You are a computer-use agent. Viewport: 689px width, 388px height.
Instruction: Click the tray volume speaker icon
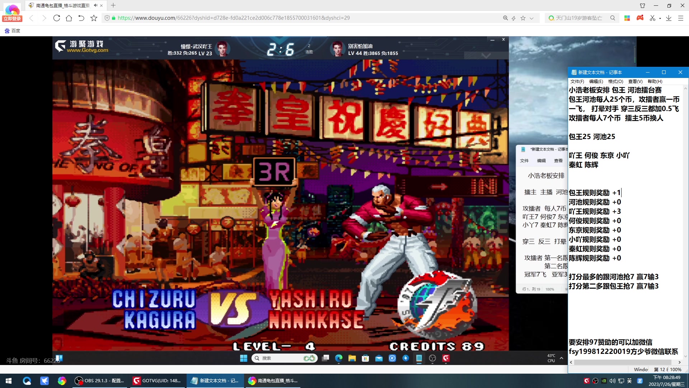(612, 381)
